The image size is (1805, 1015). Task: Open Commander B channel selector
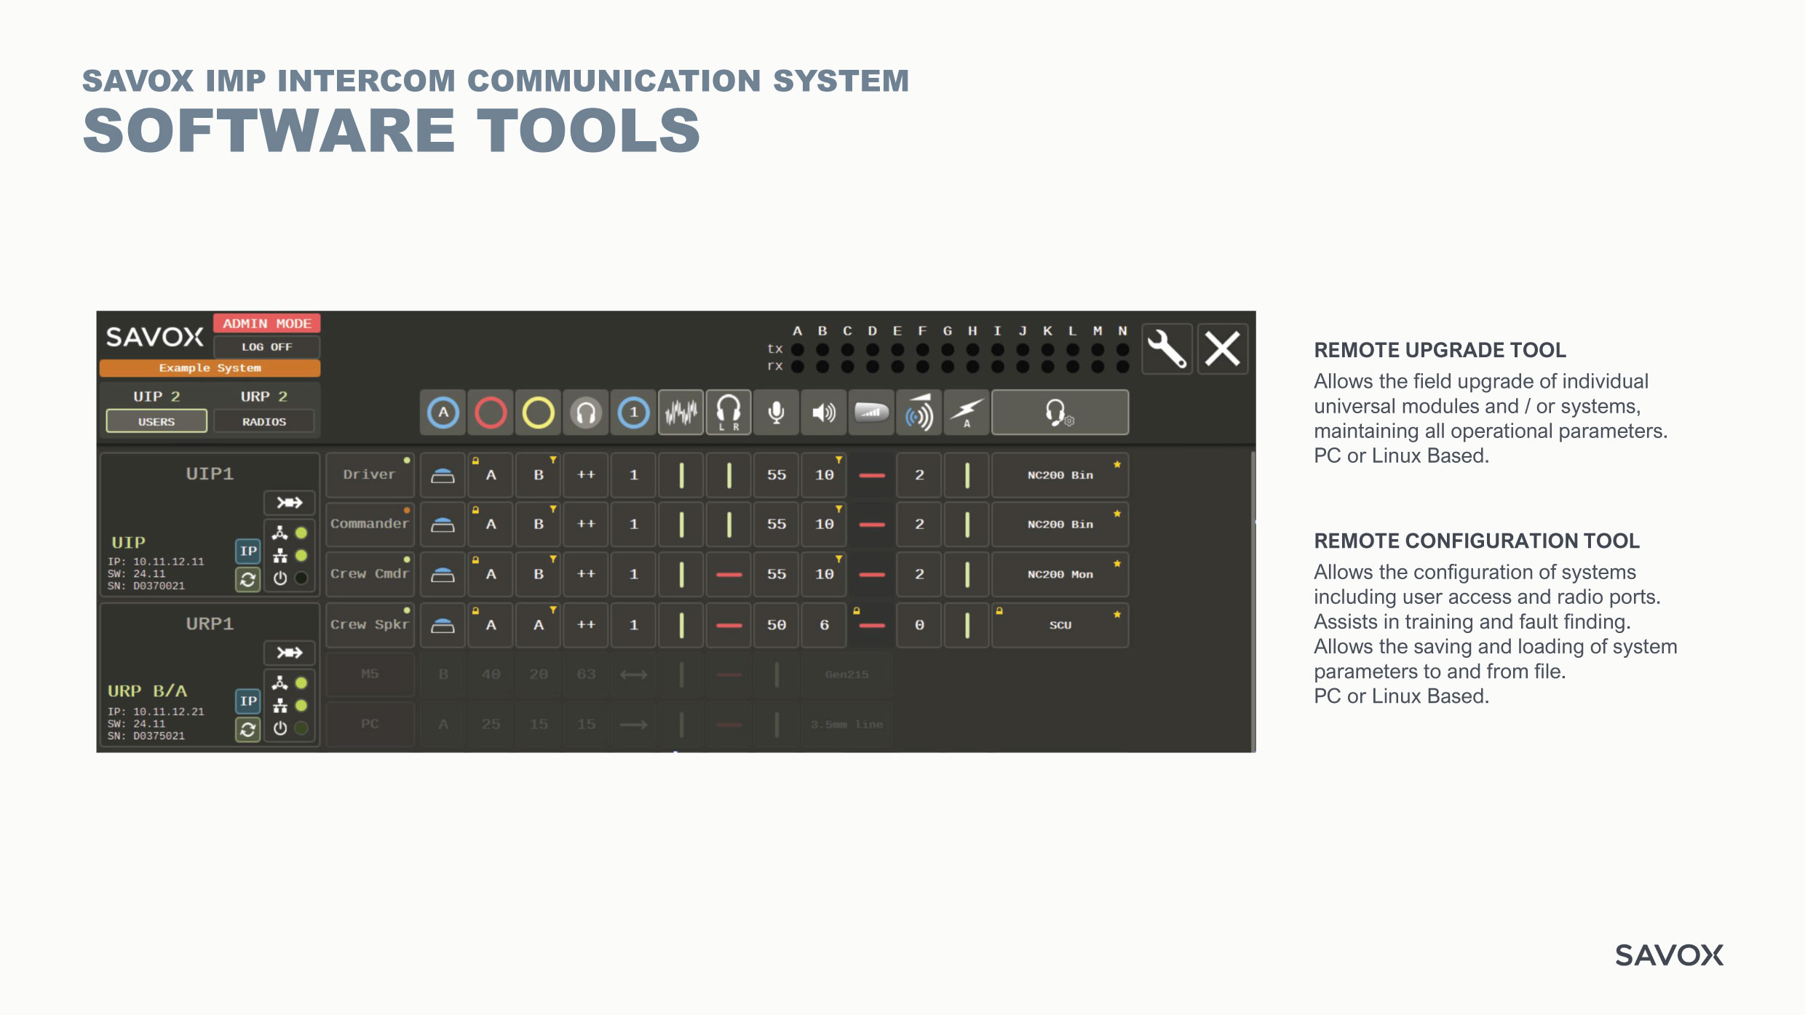click(x=539, y=525)
